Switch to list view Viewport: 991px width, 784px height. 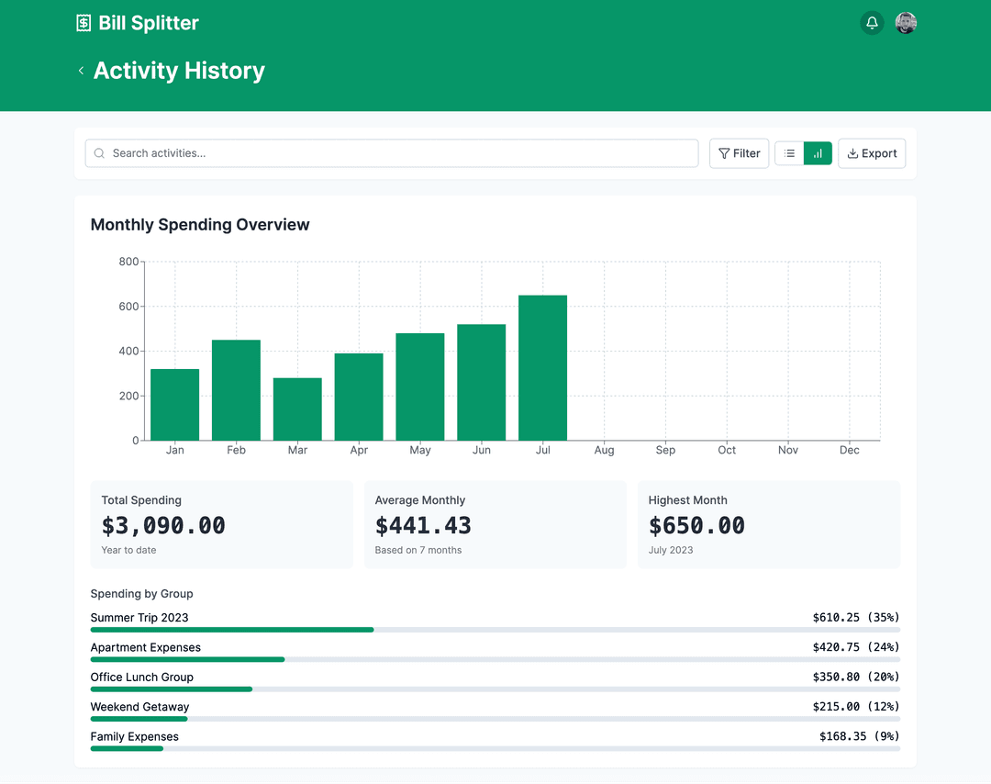coord(789,153)
